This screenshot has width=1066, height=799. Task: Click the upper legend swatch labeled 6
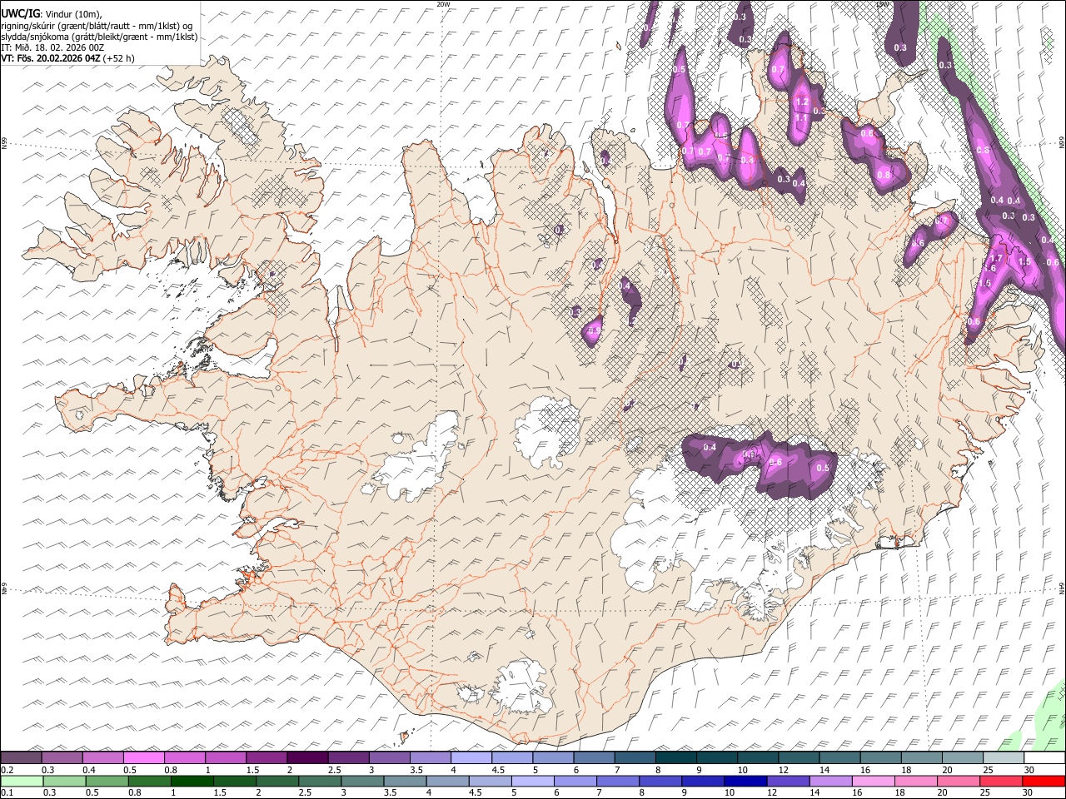click(x=594, y=757)
